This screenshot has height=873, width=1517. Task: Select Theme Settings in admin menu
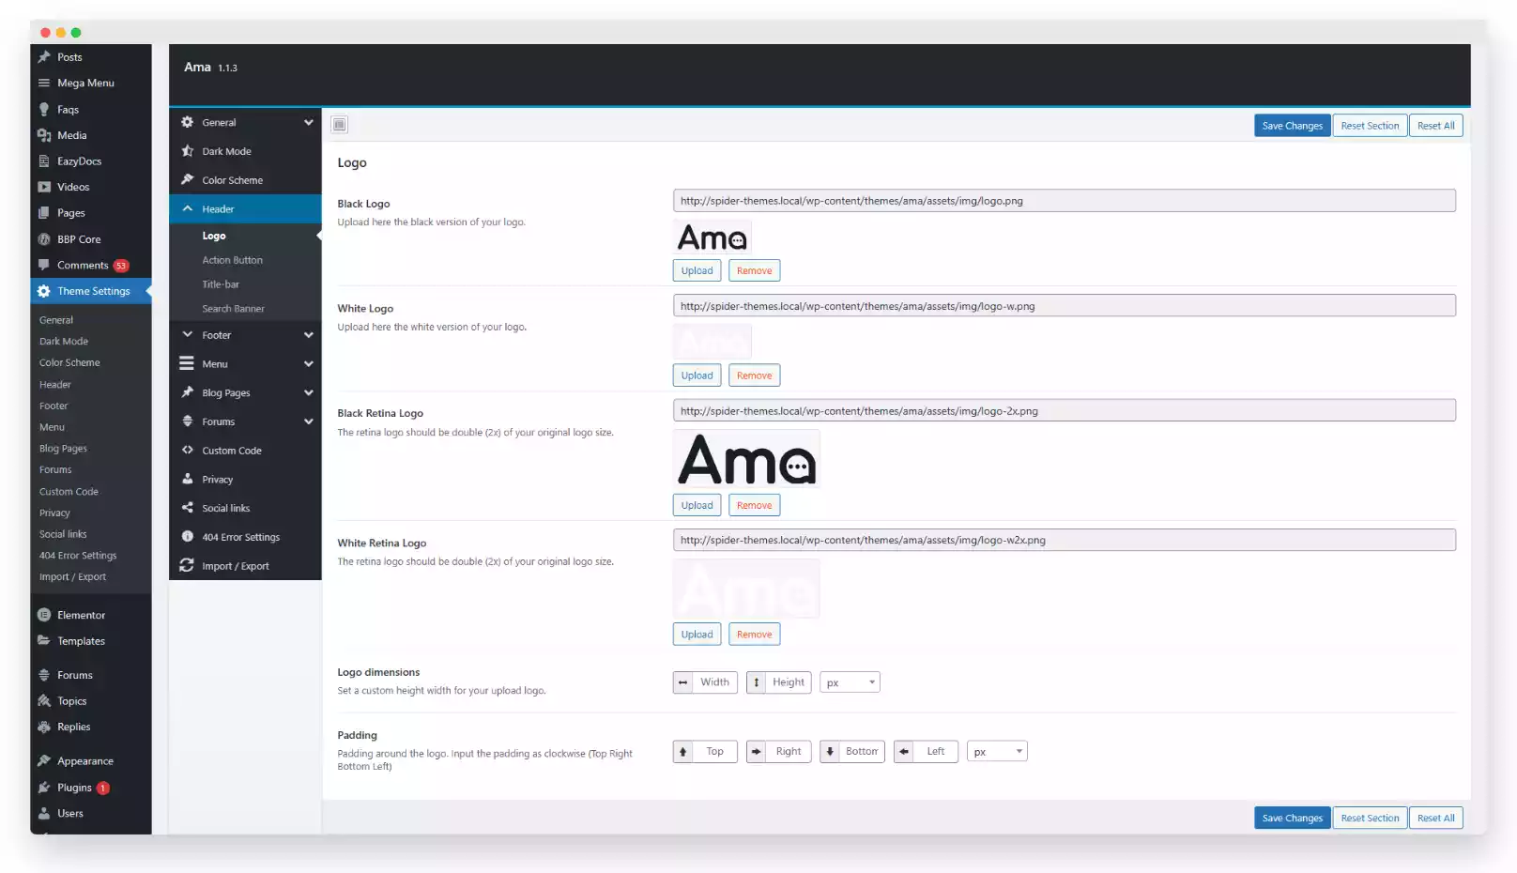click(x=91, y=291)
